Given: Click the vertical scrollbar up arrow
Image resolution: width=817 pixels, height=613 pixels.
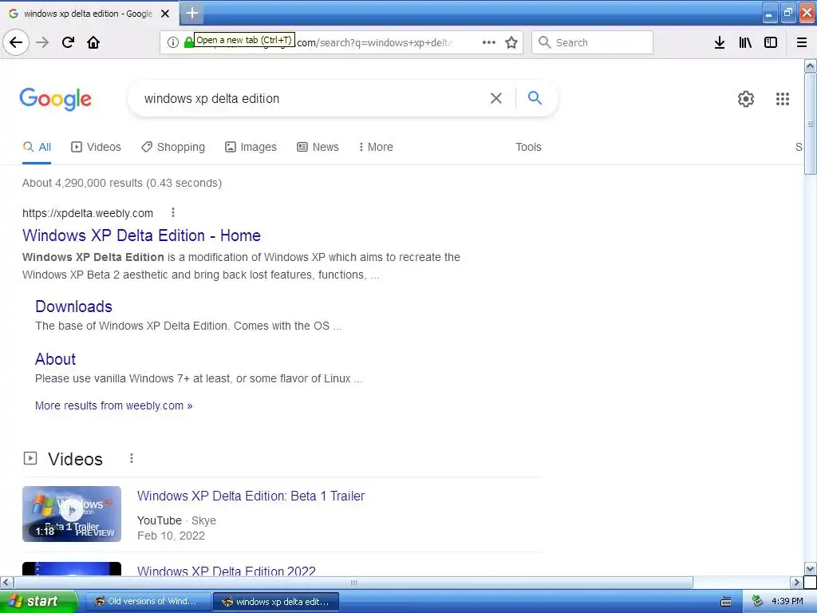Looking at the screenshot, I should click(811, 65).
